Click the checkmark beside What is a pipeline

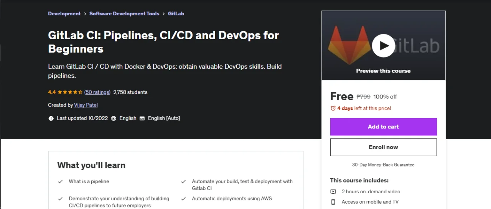[60, 181]
